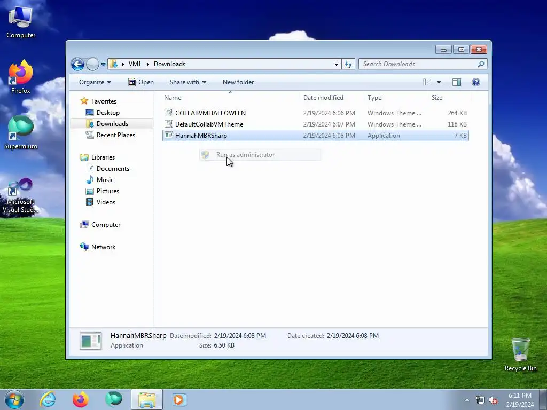
Task: Click the network tray icon
Action: [480, 400]
